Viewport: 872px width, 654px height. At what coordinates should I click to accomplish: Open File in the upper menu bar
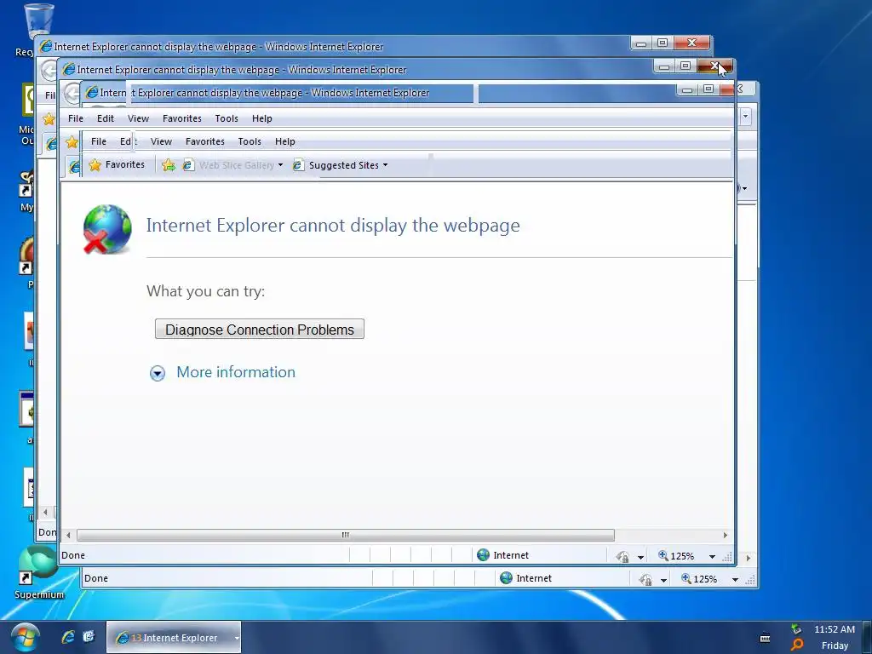point(76,118)
